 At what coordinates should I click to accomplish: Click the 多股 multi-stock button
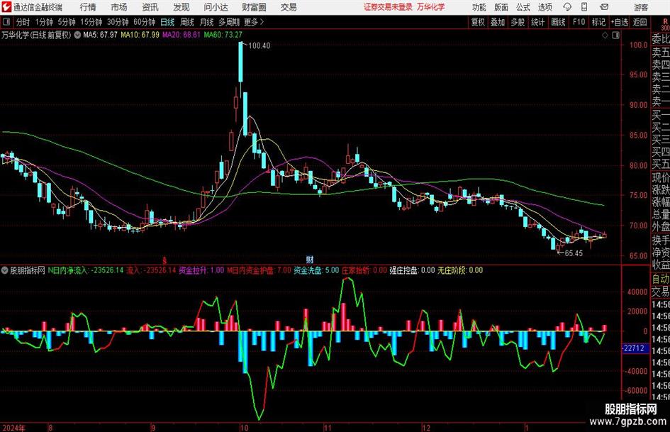[x=518, y=22]
